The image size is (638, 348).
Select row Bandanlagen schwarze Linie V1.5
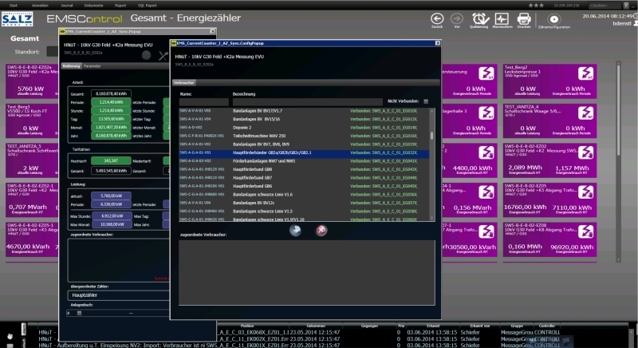304,212
